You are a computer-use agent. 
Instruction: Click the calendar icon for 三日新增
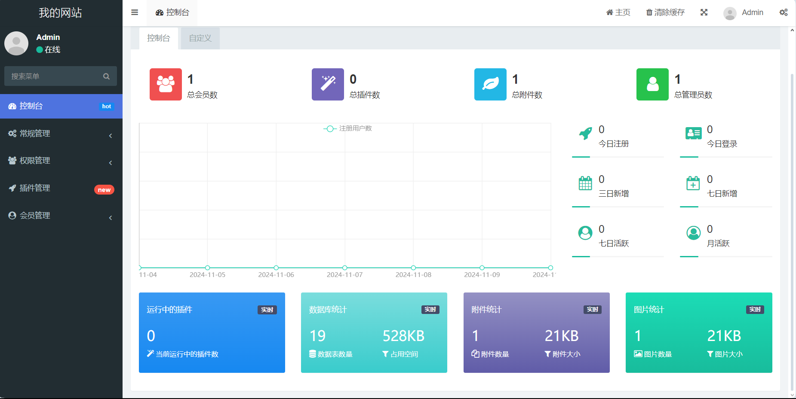(585, 183)
